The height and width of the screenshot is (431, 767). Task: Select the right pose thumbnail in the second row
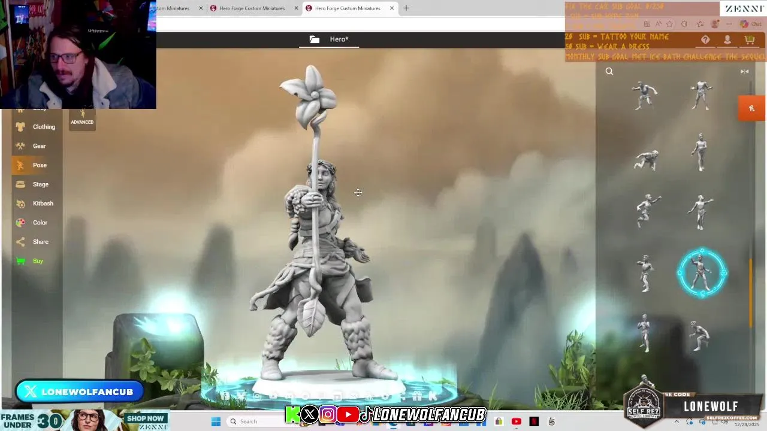click(700, 153)
